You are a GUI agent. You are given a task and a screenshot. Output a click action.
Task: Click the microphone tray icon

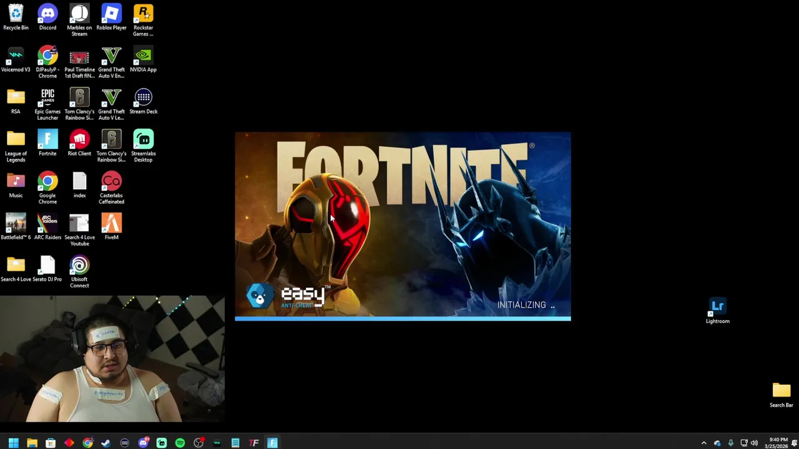tap(730, 443)
